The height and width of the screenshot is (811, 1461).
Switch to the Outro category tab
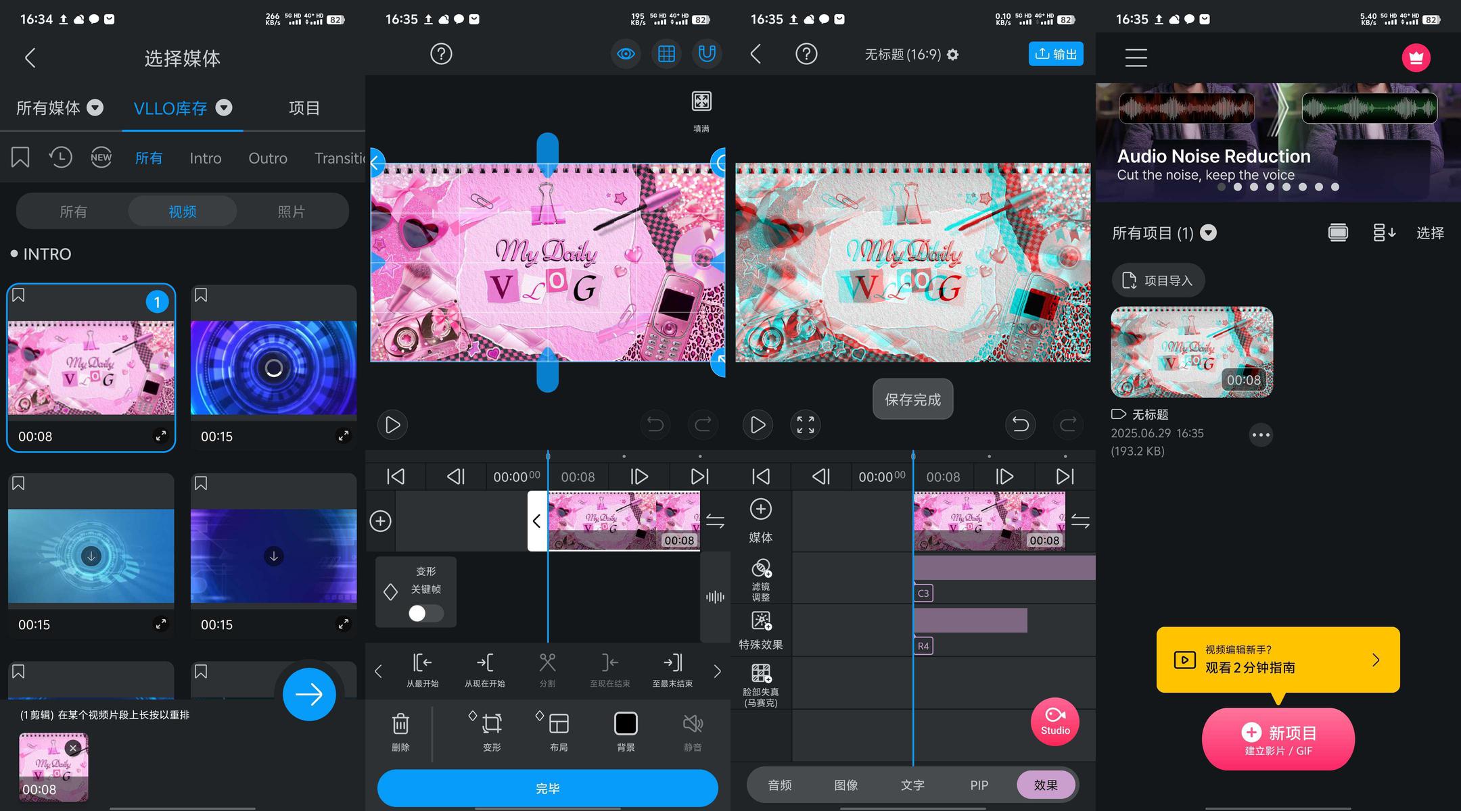click(267, 158)
